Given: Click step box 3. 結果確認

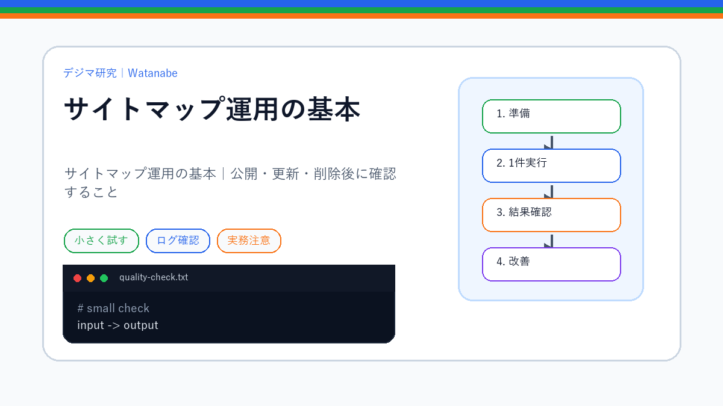Looking at the screenshot, I should pyautogui.click(x=551, y=215).
